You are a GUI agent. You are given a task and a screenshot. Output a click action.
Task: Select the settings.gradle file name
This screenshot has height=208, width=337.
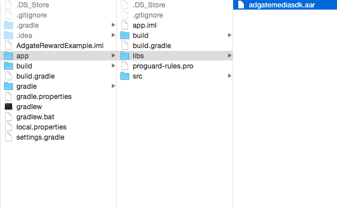pyautogui.click(x=40, y=137)
